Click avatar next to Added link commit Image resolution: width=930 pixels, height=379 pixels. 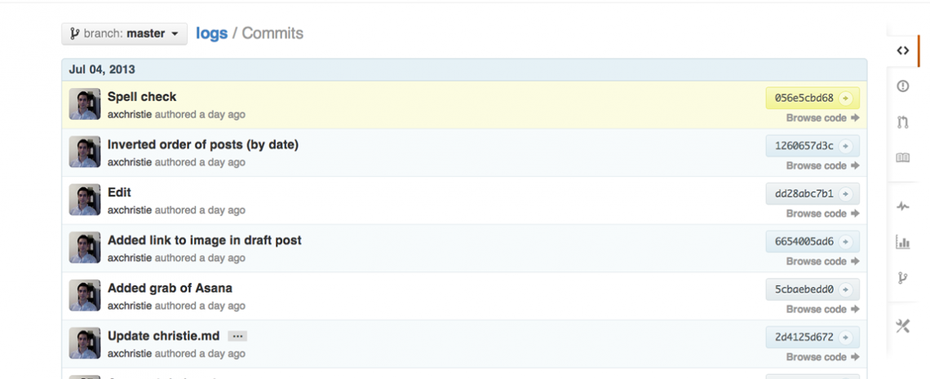85,248
